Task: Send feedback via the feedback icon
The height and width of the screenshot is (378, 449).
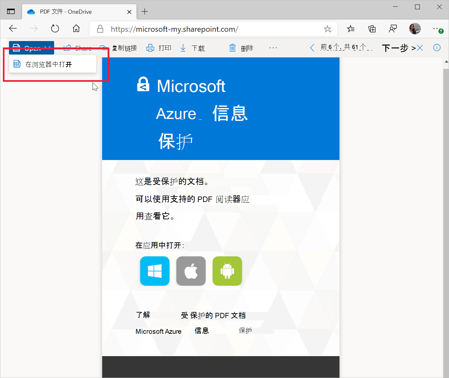Action: point(393,29)
